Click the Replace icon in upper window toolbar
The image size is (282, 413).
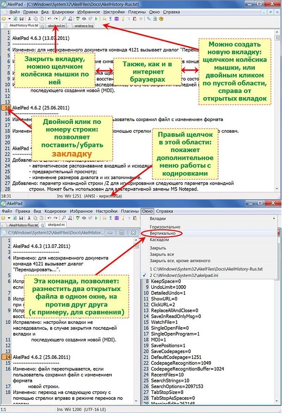70,19
